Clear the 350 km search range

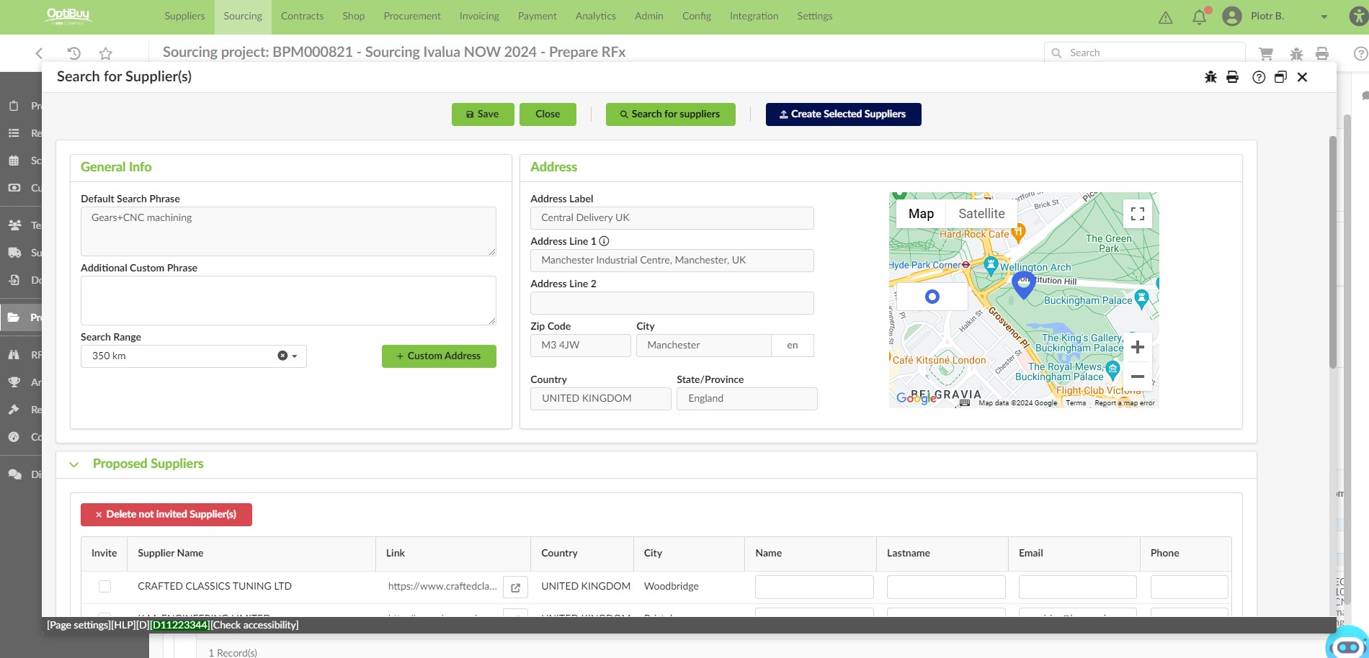tap(282, 356)
